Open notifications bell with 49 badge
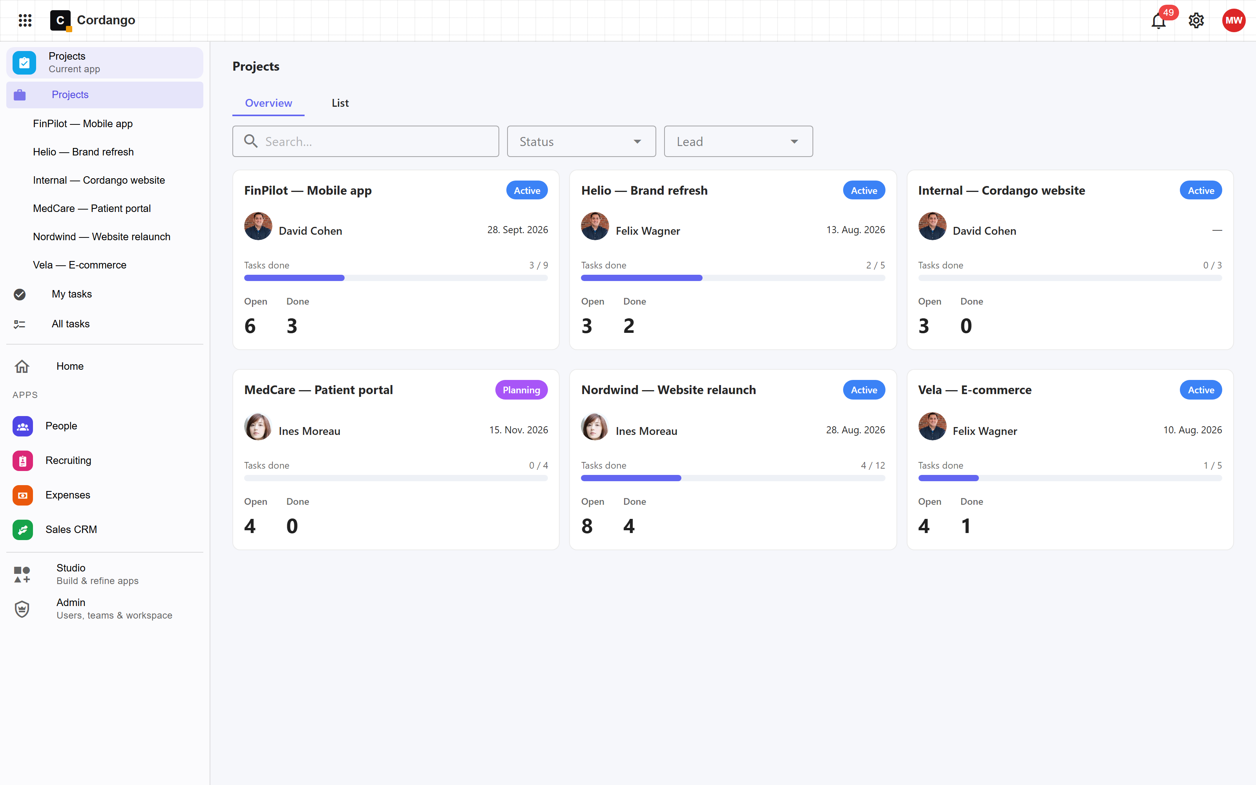The height and width of the screenshot is (785, 1256). click(1158, 21)
